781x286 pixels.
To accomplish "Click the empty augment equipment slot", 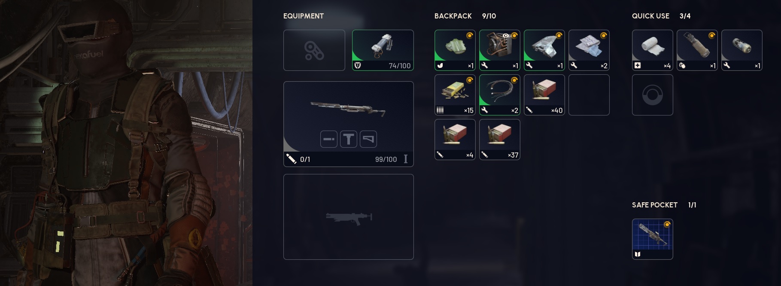I will 314,50.
